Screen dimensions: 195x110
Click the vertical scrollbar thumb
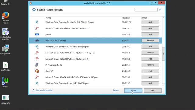(x=164, y=54)
